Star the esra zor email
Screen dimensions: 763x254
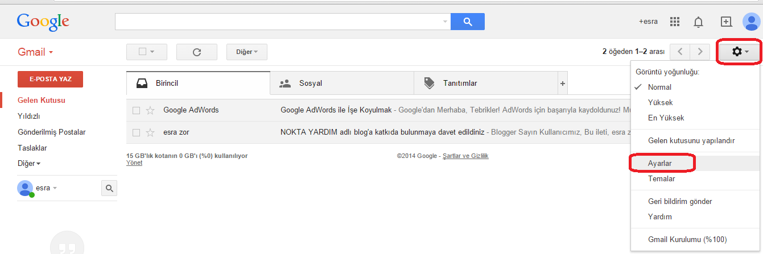pyautogui.click(x=150, y=132)
